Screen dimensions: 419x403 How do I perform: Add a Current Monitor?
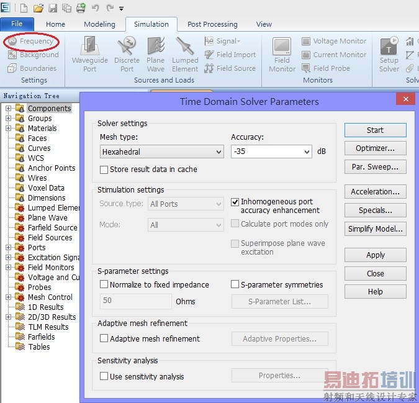click(x=334, y=55)
